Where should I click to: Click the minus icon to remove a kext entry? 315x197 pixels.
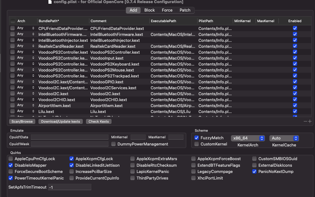coord(305,121)
